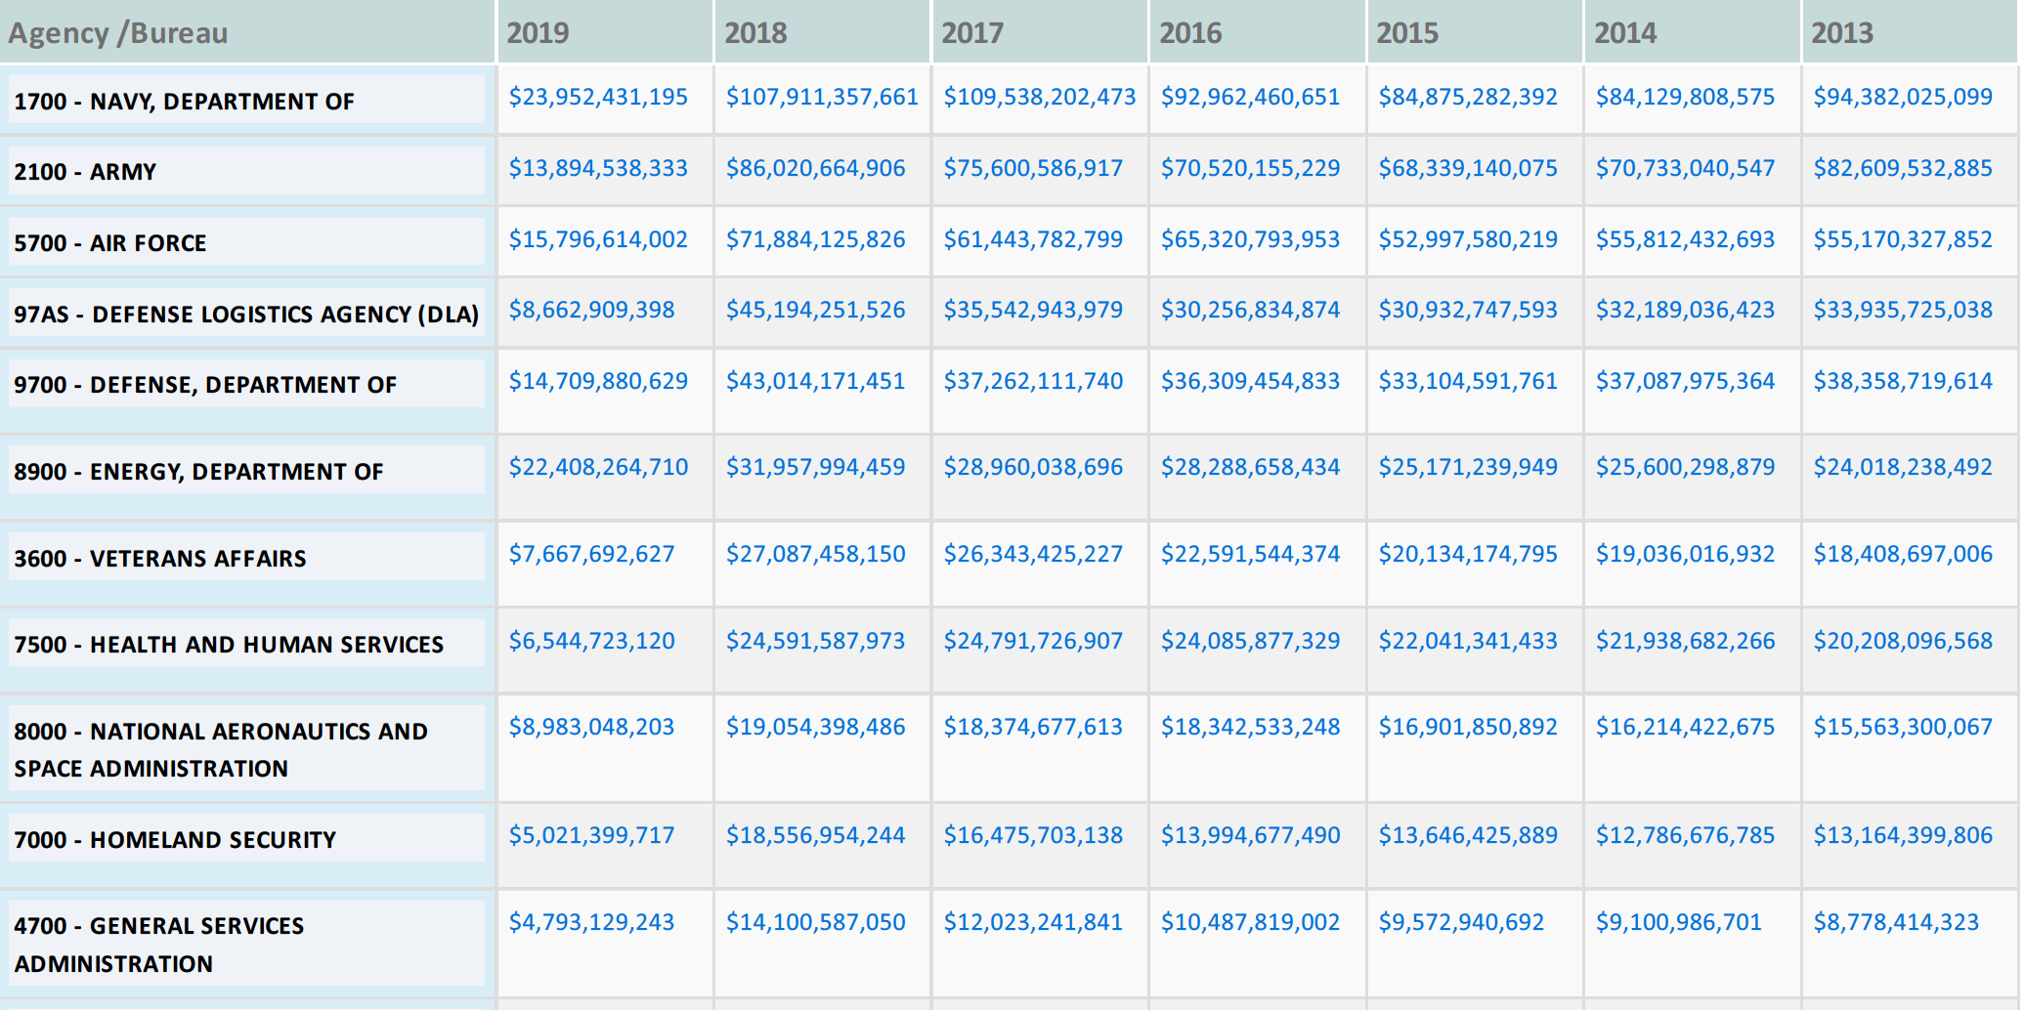This screenshot has width=2025, height=1010.
Task: Open Navy 2017 amount $109,538,202,473
Action: [1040, 97]
